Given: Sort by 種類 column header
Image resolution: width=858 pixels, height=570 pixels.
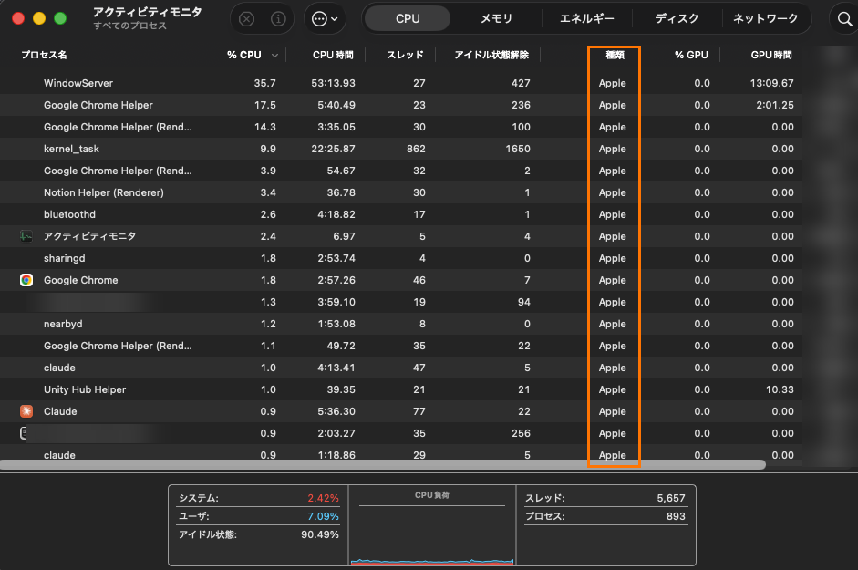Looking at the screenshot, I should (x=615, y=56).
